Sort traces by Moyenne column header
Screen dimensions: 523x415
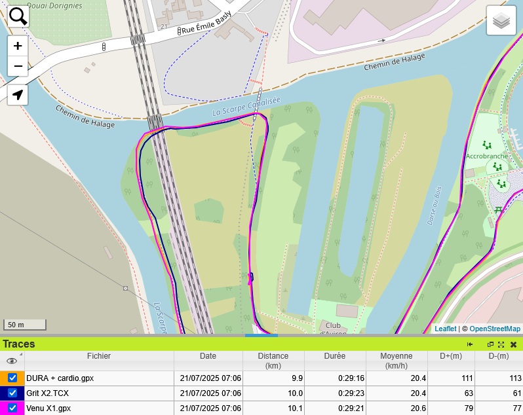pos(397,361)
